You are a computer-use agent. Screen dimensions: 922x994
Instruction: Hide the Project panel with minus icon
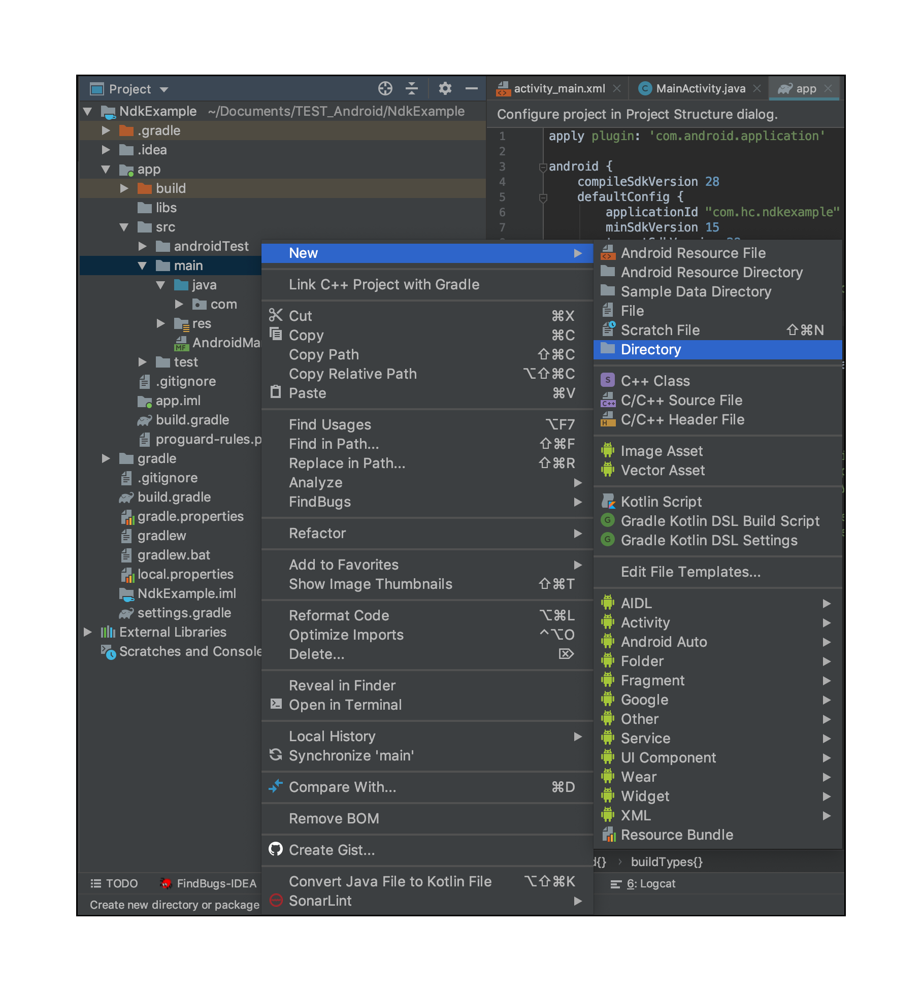pyautogui.click(x=472, y=89)
